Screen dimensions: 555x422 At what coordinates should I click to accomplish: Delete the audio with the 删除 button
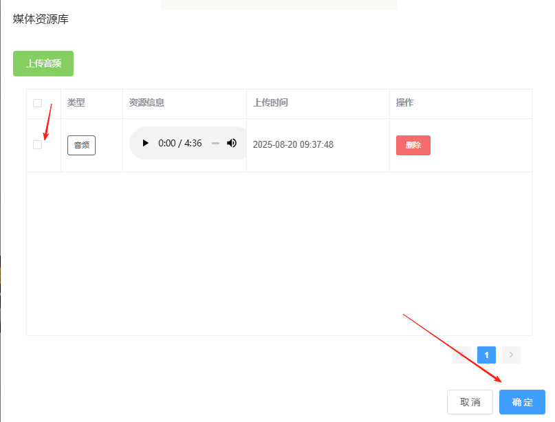point(413,145)
